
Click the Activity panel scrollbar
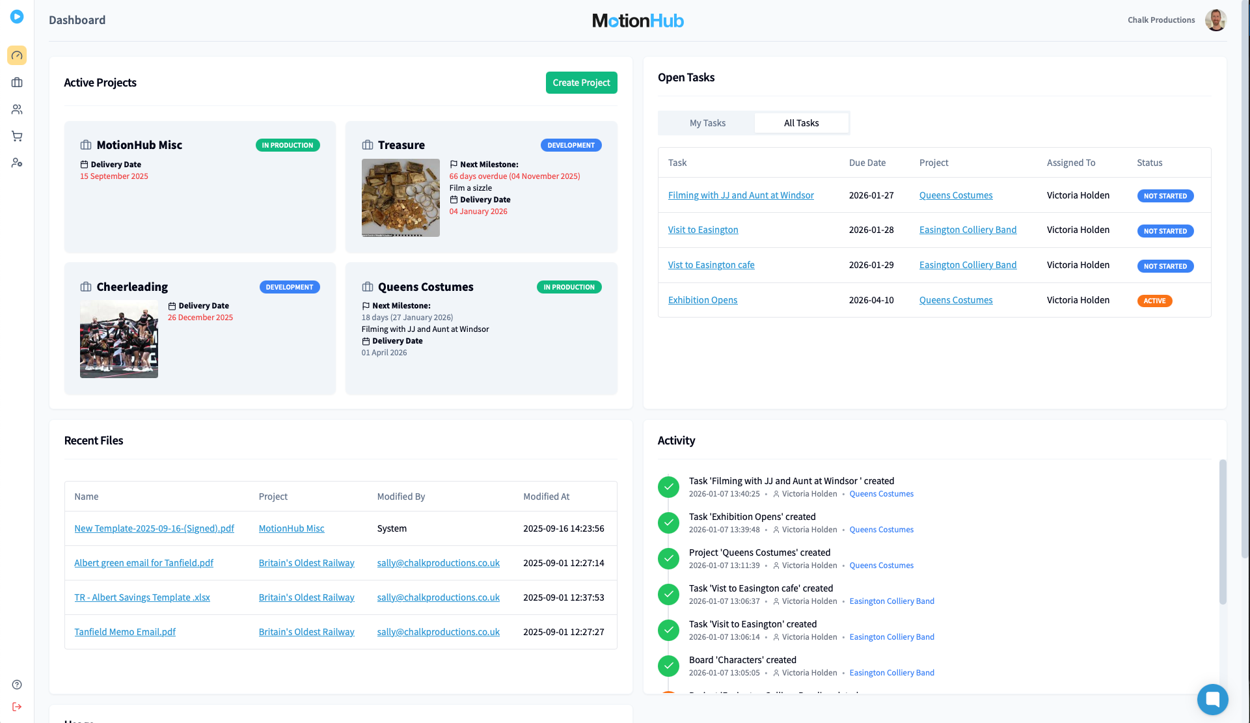point(1223,532)
